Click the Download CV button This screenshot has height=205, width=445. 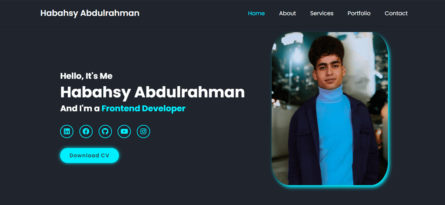pos(90,156)
